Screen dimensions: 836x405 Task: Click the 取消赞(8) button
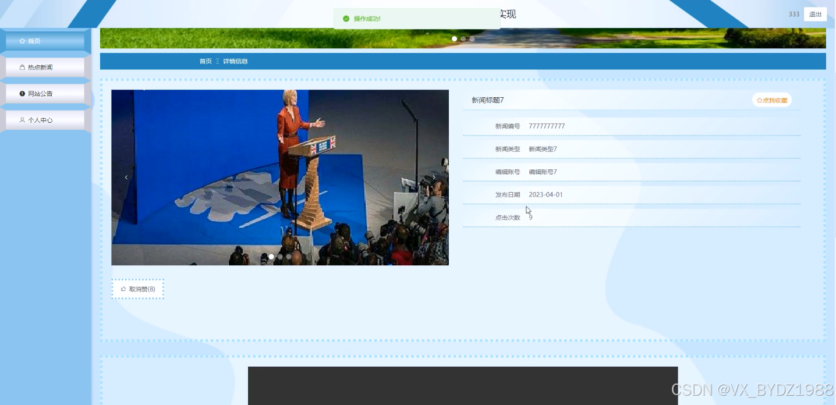point(138,289)
